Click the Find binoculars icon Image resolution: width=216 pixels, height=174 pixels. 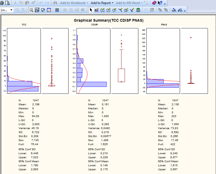pyautogui.click(x=55, y=3)
